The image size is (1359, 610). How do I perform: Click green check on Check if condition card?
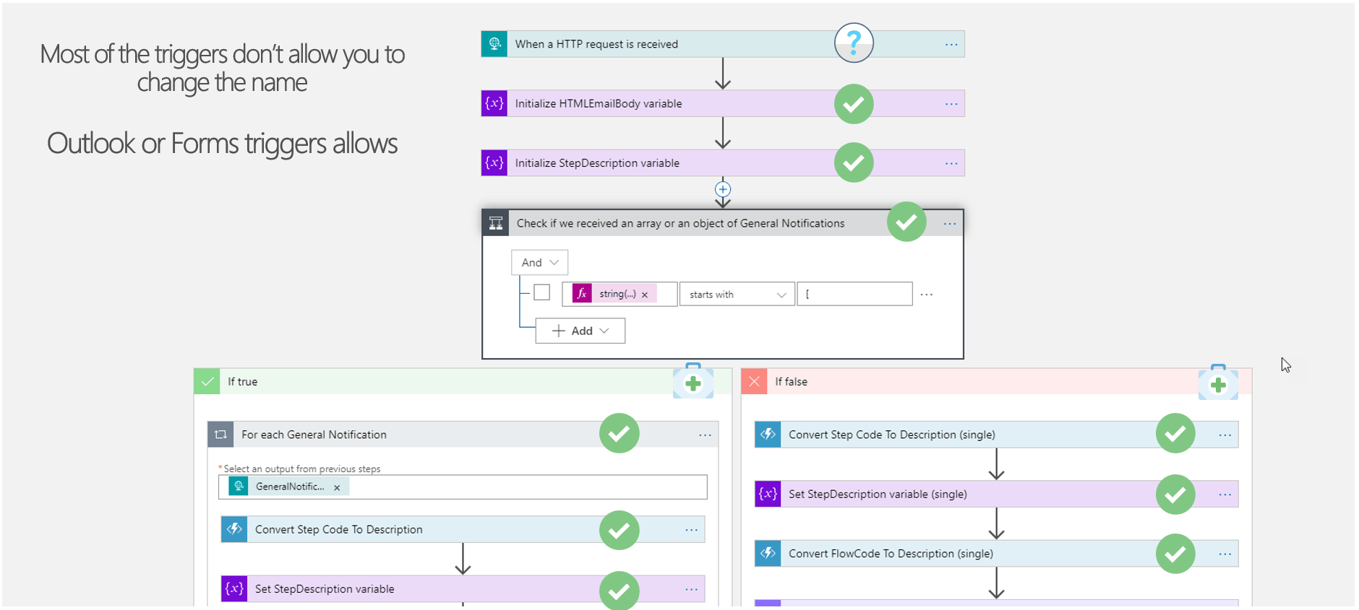[906, 222]
